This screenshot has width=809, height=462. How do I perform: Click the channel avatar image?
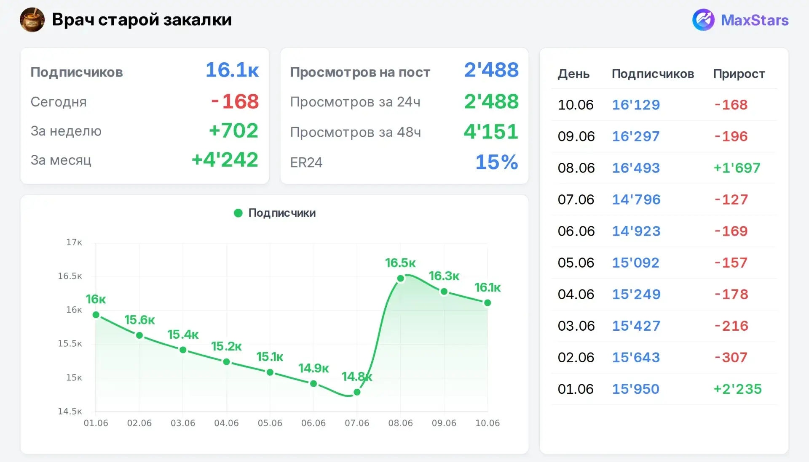[x=32, y=20]
